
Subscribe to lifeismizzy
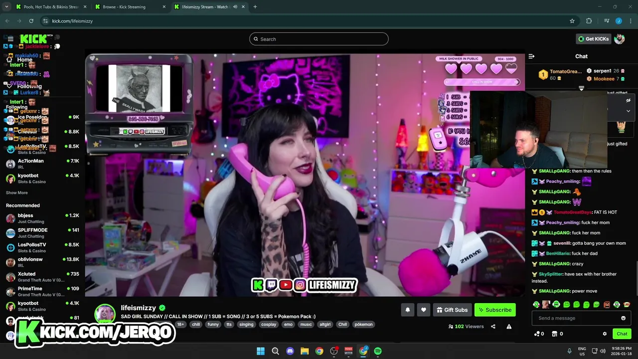point(495,310)
